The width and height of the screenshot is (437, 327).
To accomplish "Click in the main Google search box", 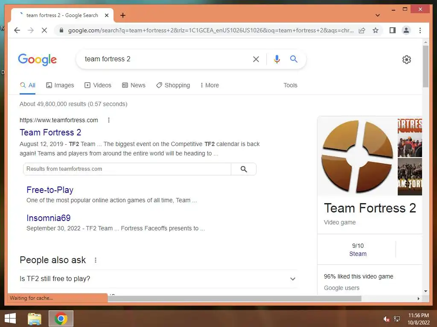I will 166,59.
